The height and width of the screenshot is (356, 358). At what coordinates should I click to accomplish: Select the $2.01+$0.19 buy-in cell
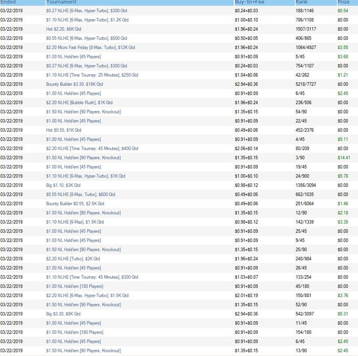[x=247, y=296]
